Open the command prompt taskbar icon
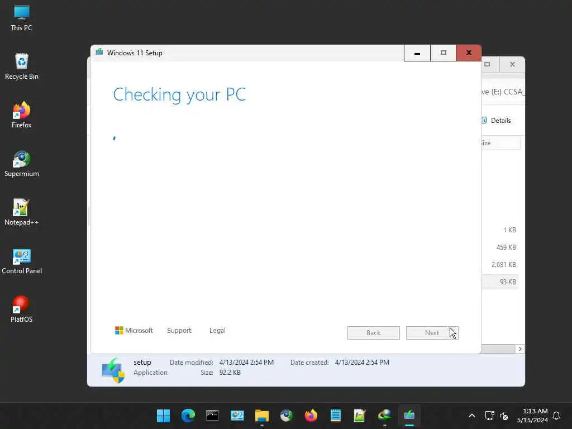 212,416
